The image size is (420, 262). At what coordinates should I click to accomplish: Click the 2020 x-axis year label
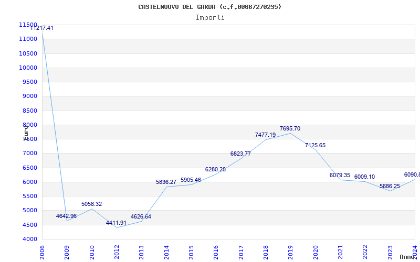tap(316, 253)
